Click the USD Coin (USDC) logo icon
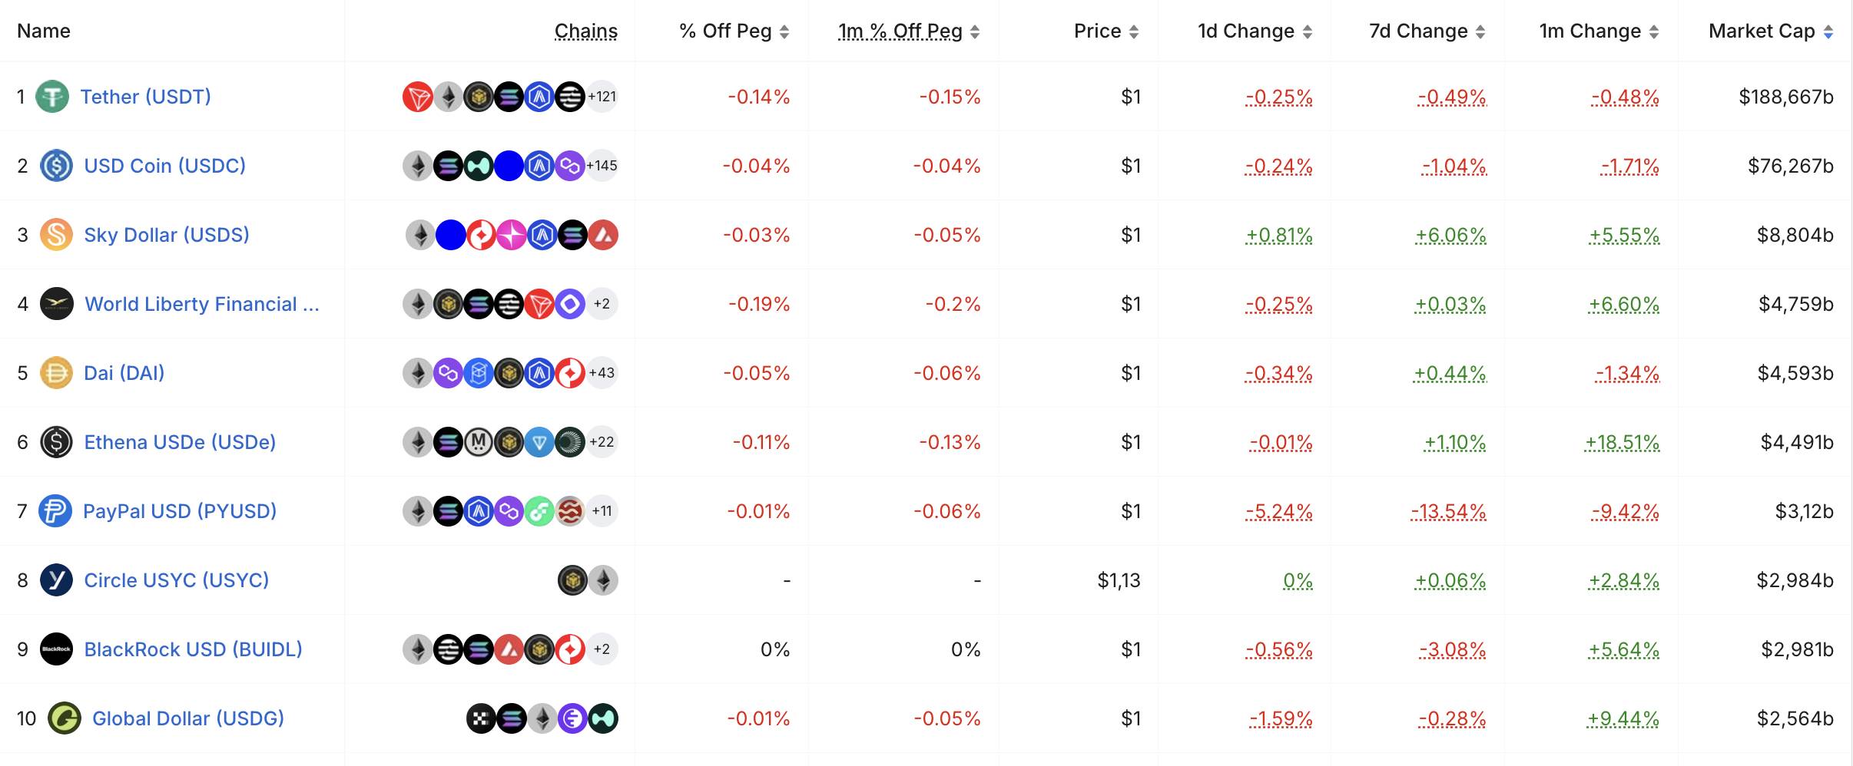The height and width of the screenshot is (766, 1853). [x=56, y=166]
